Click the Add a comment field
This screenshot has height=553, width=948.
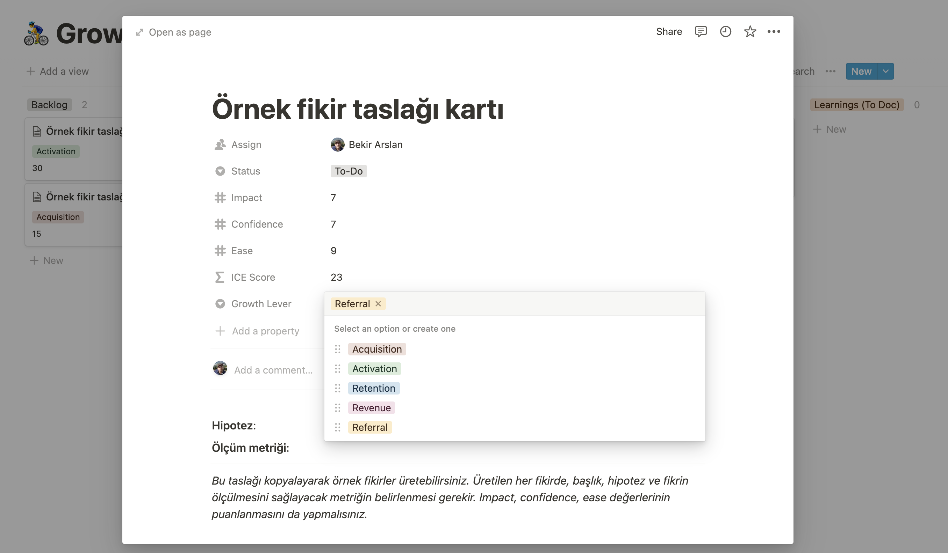point(273,370)
